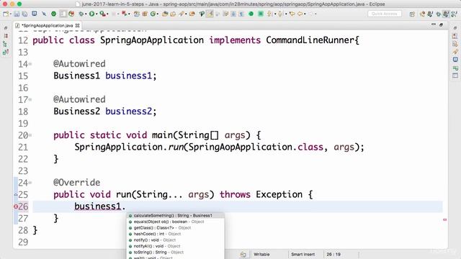Click Smart Insert in the status bar

(303, 254)
